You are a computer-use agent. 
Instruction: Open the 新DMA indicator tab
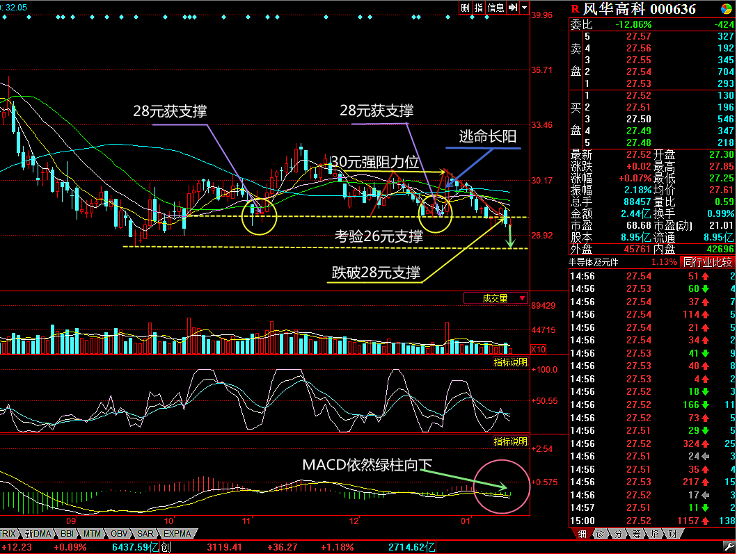point(36,534)
